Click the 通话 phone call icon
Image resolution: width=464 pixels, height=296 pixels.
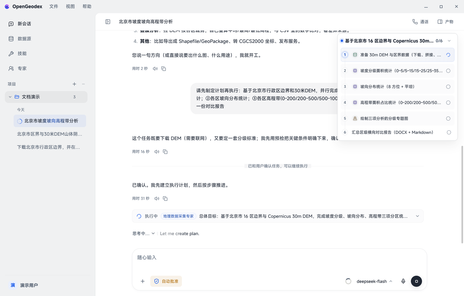pos(415,22)
